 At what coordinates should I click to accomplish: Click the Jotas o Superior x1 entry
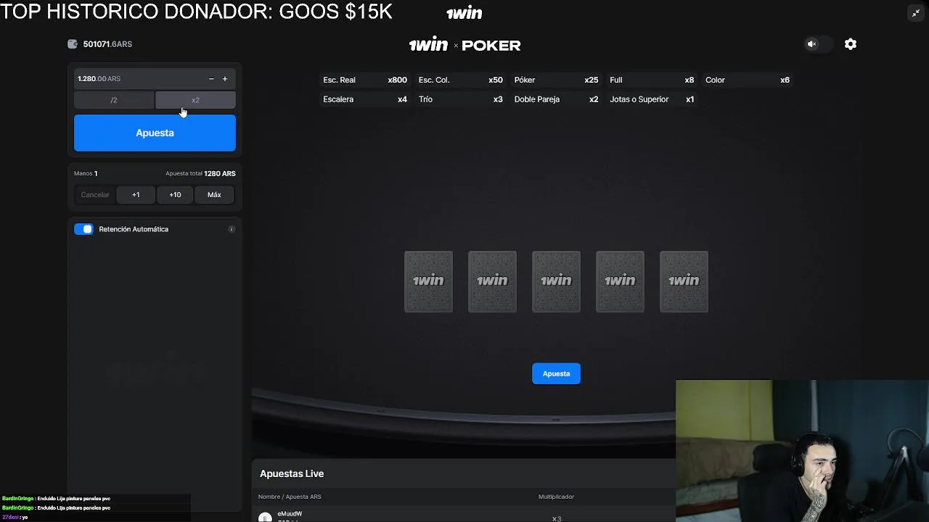(652, 99)
